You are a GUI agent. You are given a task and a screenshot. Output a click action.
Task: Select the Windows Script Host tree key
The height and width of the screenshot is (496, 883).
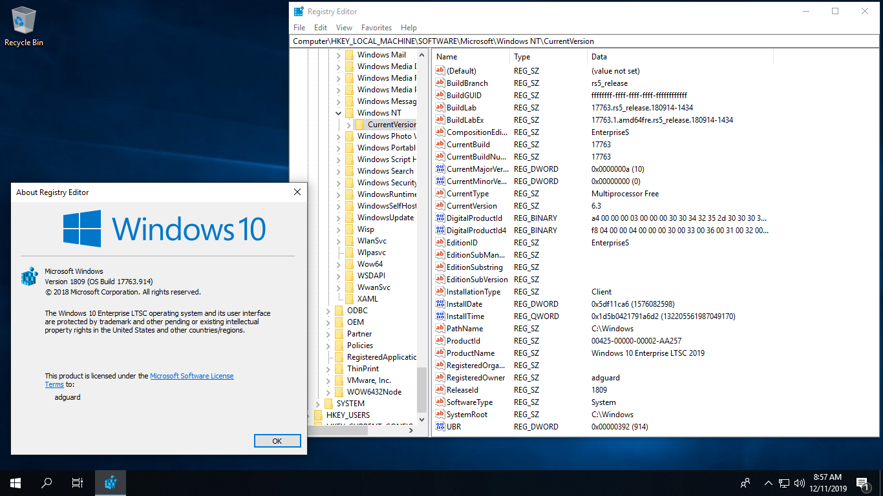387,160
